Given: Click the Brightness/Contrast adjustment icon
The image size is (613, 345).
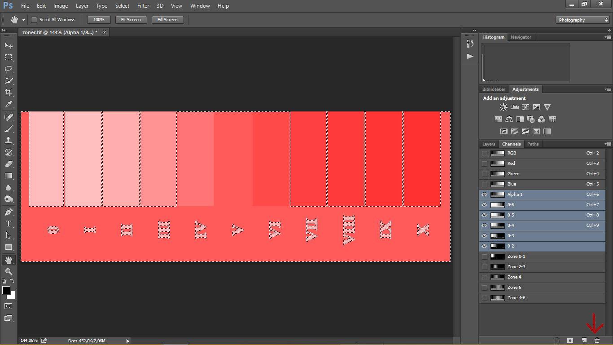Looking at the screenshot, I should [504, 107].
